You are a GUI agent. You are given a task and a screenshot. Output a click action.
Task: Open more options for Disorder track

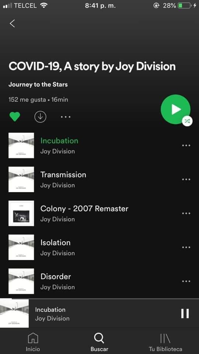(186, 281)
